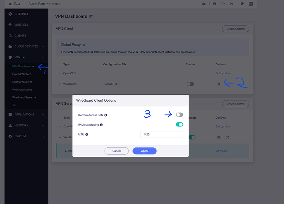Click the cloud icon in top bar

point(203,4)
